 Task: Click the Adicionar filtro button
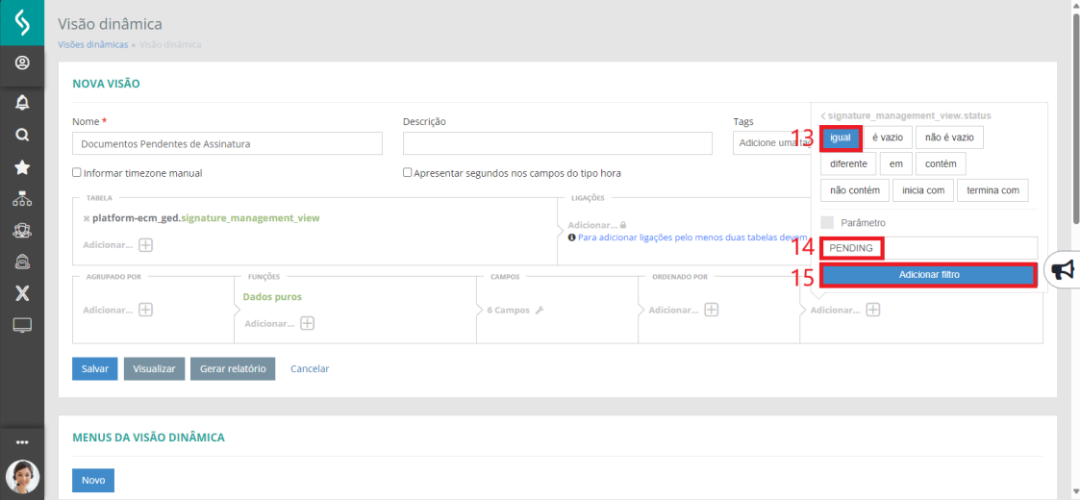tap(929, 274)
